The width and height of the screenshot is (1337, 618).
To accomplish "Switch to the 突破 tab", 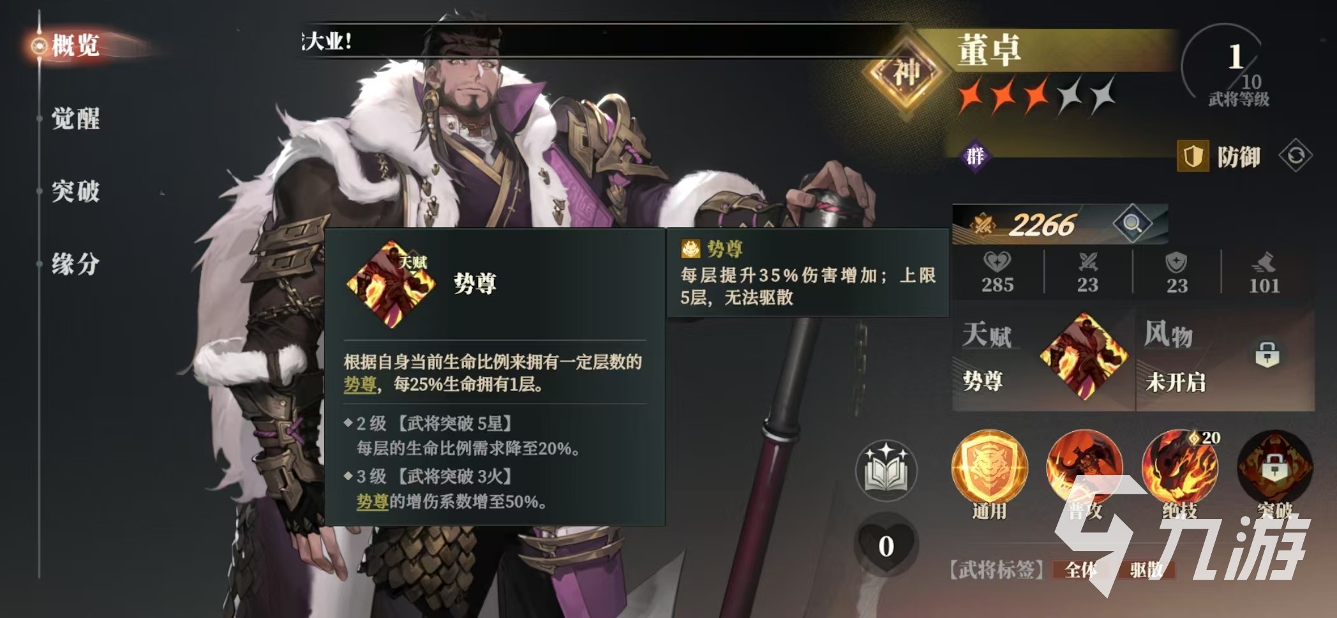I will (x=75, y=191).
